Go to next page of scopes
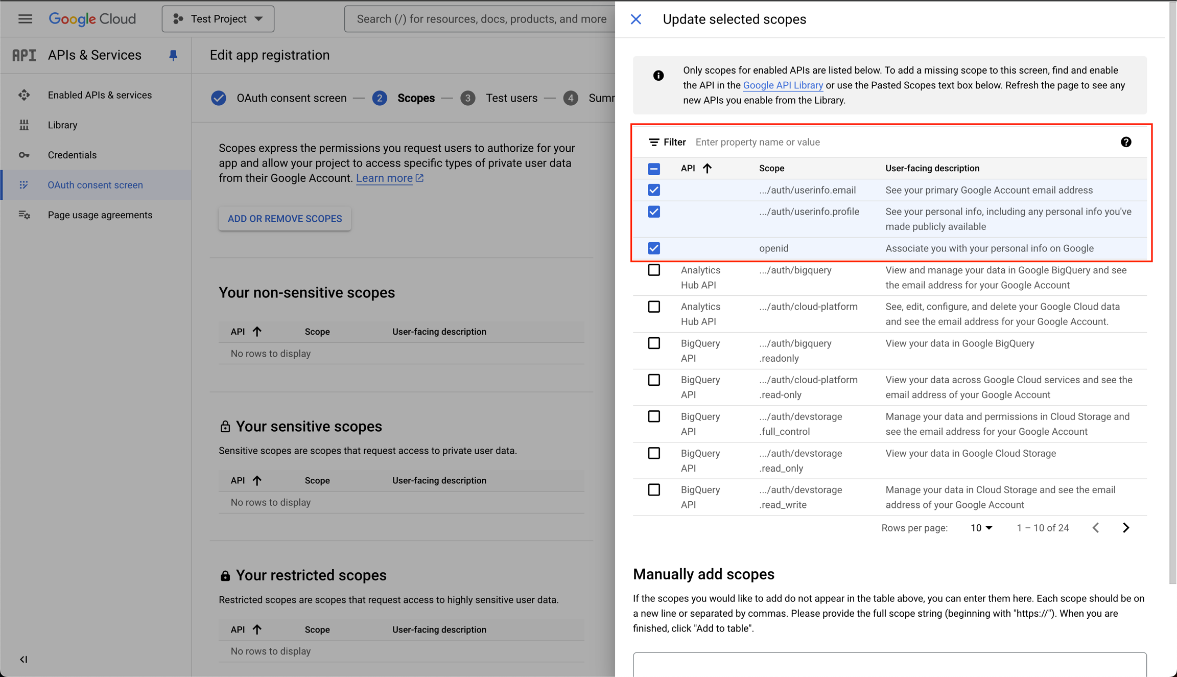Screen dimensions: 1177x677 coord(1126,527)
